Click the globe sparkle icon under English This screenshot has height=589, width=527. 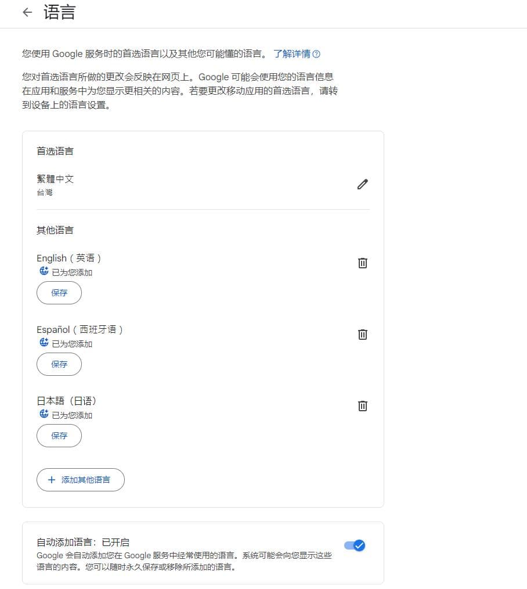[x=44, y=271]
